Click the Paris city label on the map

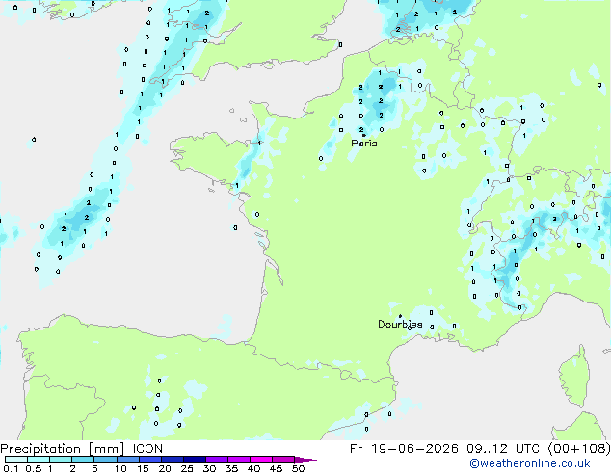tap(364, 143)
